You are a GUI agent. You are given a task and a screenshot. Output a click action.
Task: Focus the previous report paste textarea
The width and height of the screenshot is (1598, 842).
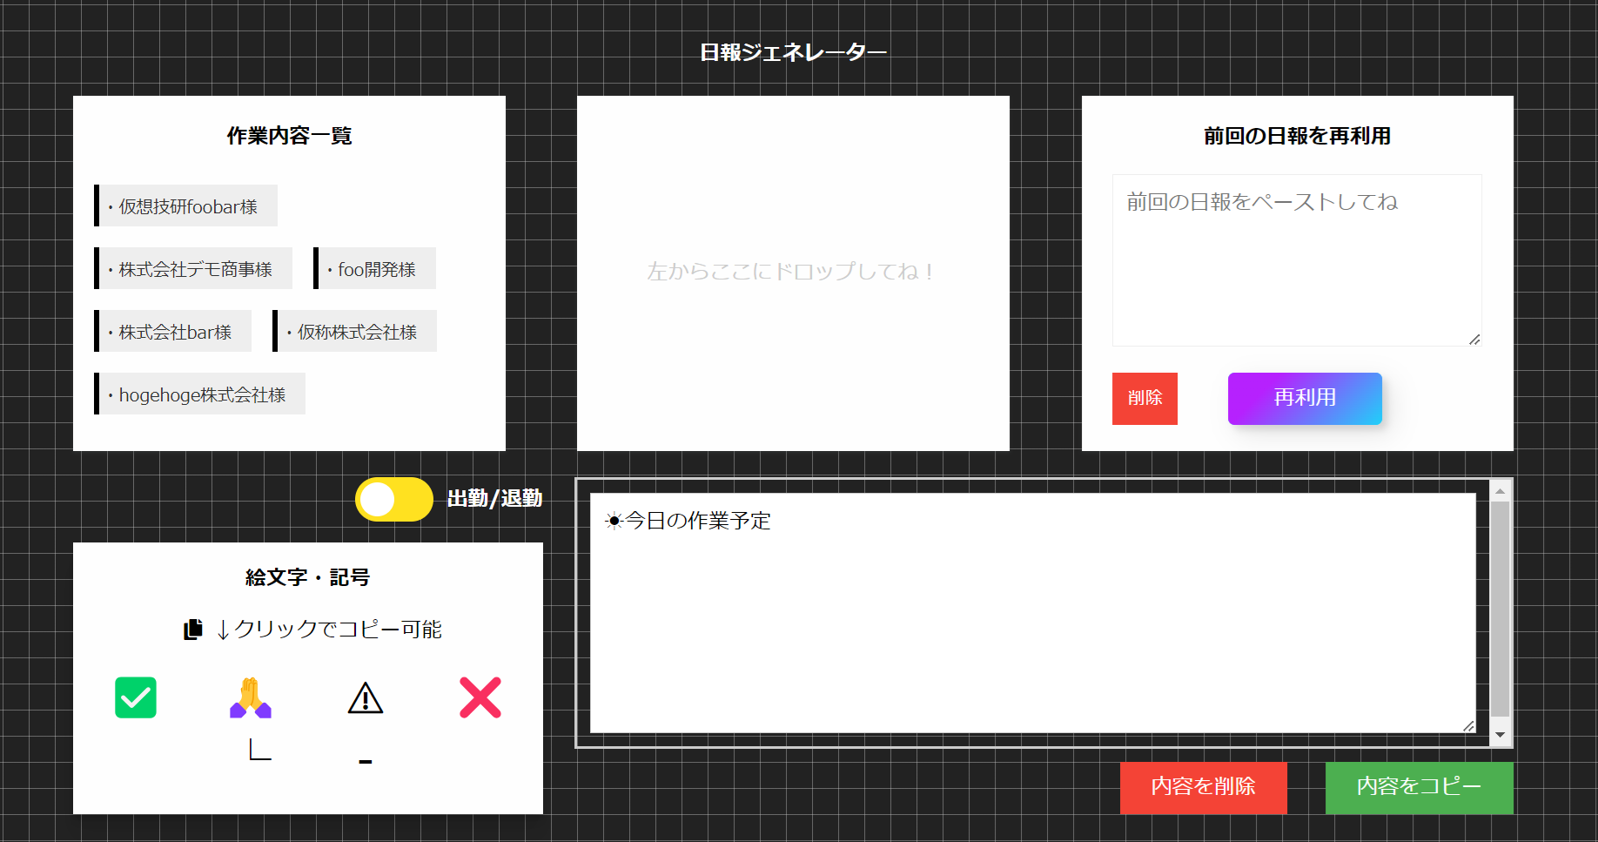pyautogui.click(x=1296, y=260)
